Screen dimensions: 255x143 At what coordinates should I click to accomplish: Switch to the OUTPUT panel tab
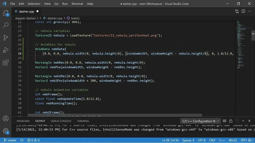pos(40,121)
